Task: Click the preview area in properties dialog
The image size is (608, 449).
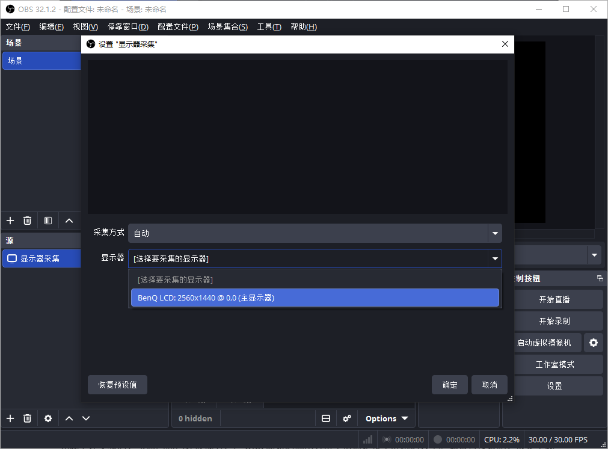Action: click(298, 137)
